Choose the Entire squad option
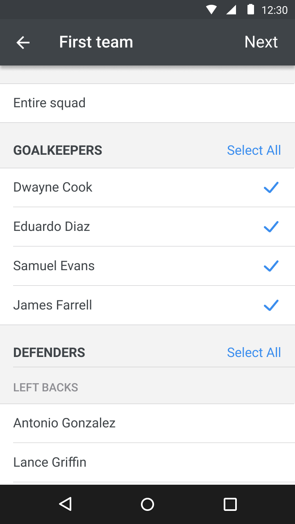This screenshot has width=295, height=524. pyautogui.click(x=147, y=103)
